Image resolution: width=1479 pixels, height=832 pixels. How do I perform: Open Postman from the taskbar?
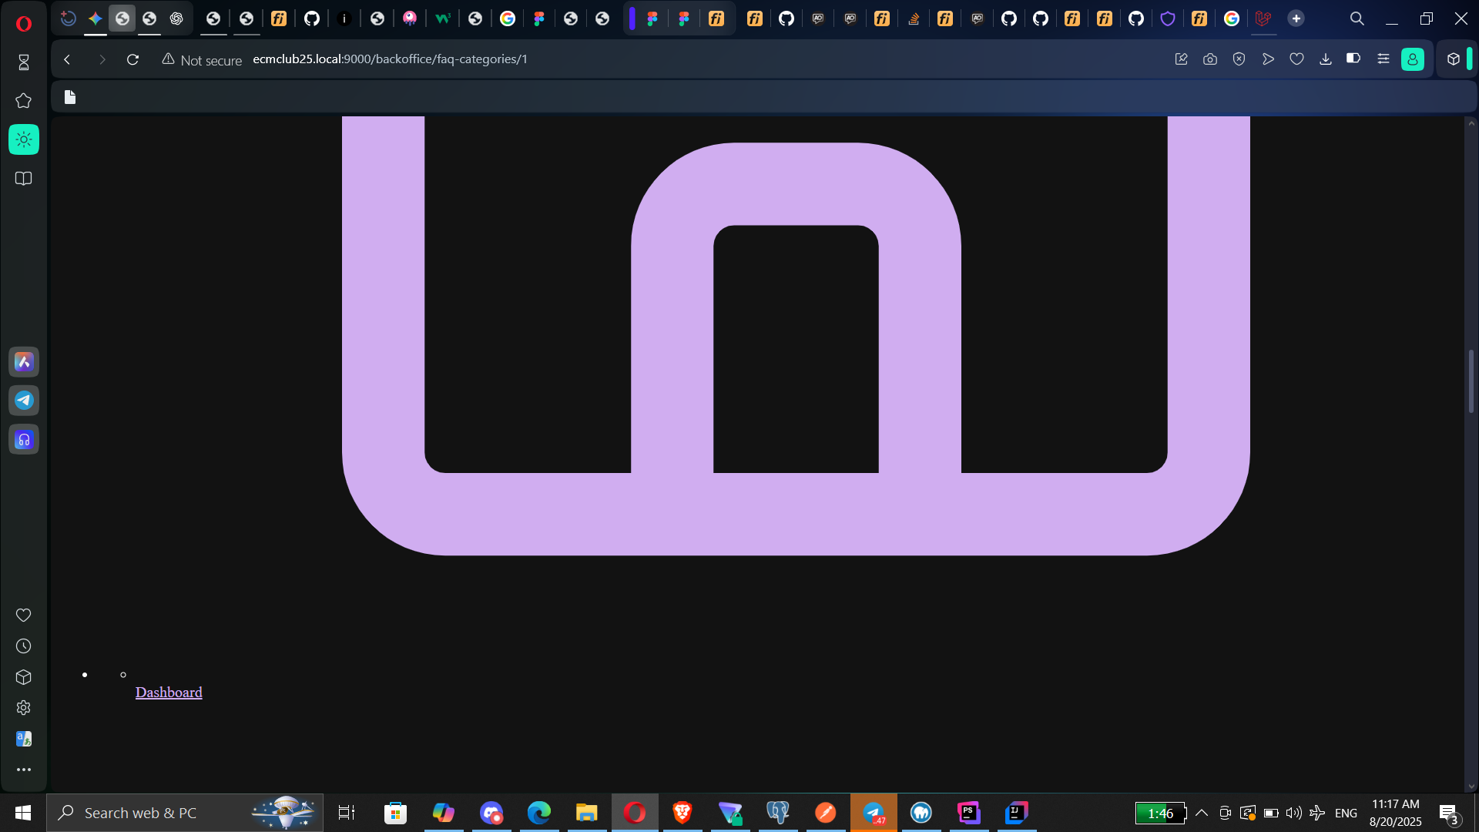pyautogui.click(x=826, y=813)
